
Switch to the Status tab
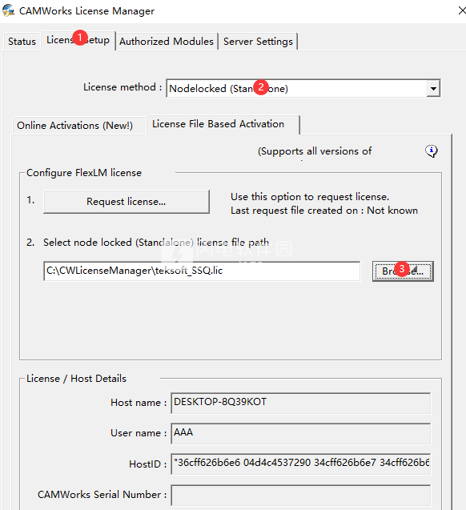click(22, 42)
